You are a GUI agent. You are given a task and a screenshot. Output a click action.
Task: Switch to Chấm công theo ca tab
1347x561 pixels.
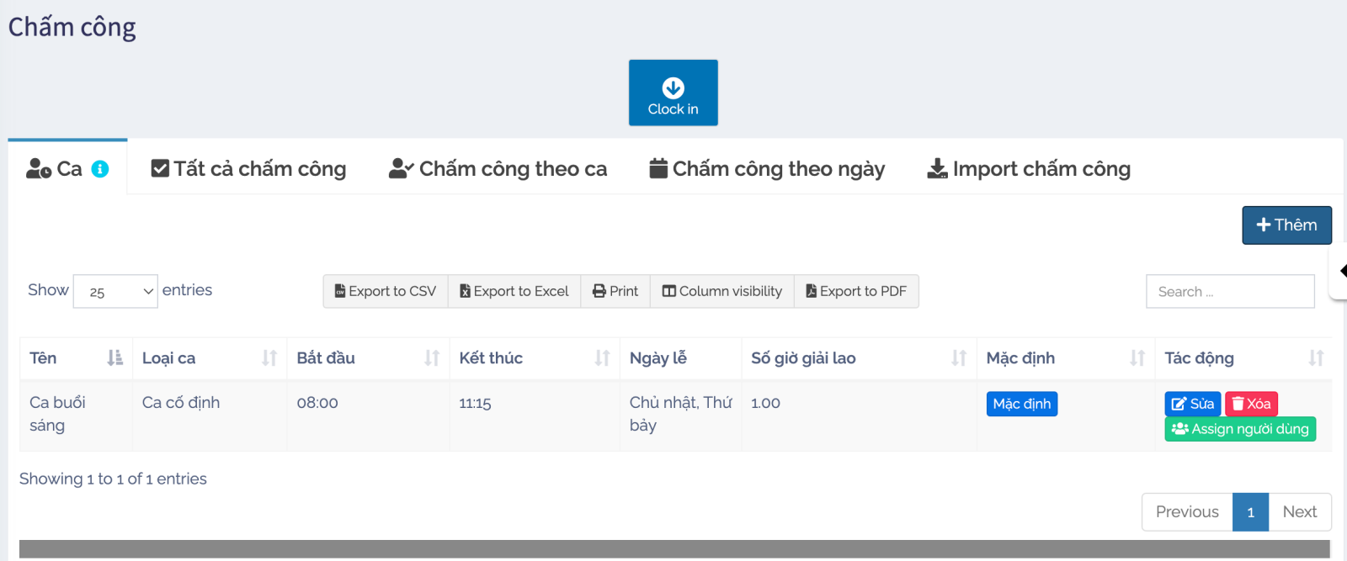[x=498, y=169]
